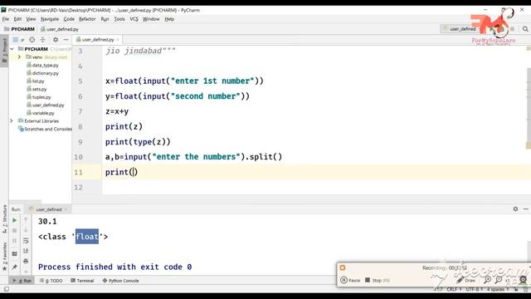
Task: Click up-arrow stack trace icon in Run panel
Action: coord(26,220)
